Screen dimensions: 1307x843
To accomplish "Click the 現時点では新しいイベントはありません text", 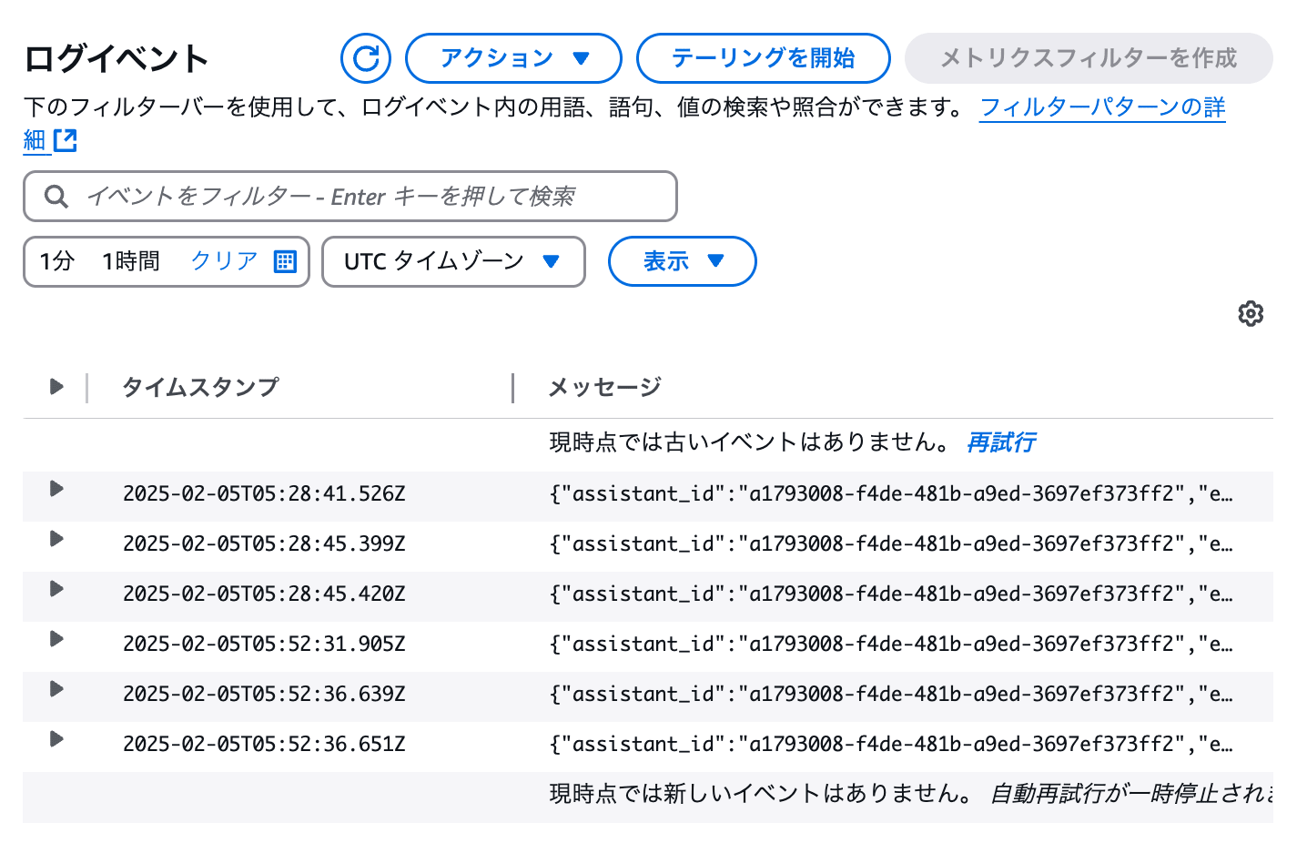I will (x=762, y=794).
